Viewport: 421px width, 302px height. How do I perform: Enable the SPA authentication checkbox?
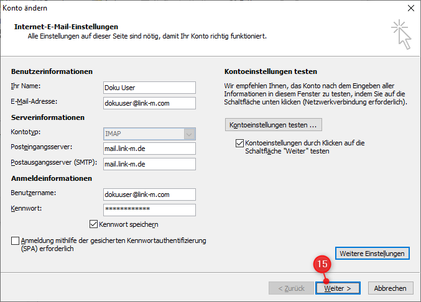[16, 240]
